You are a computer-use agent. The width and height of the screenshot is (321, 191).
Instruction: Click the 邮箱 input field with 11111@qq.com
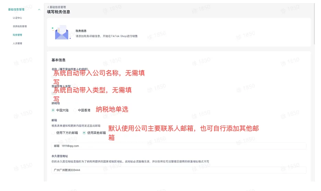tap(179, 146)
